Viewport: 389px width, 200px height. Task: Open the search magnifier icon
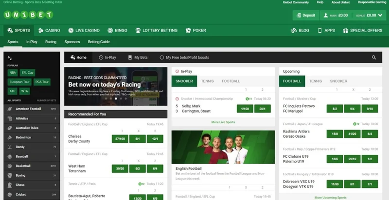[x=374, y=57]
